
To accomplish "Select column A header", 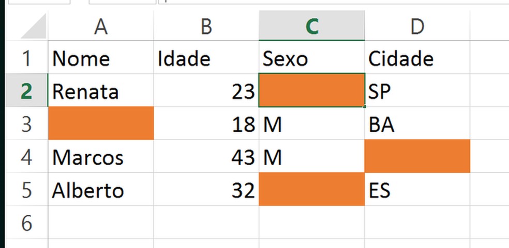I will pos(101,27).
